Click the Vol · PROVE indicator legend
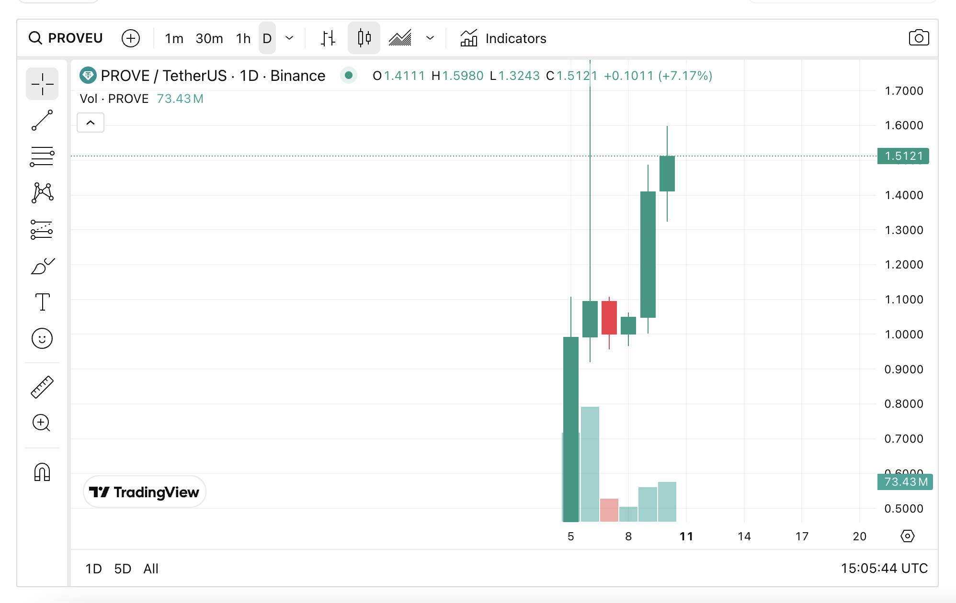 pyautogui.click(x=114, y=99)
